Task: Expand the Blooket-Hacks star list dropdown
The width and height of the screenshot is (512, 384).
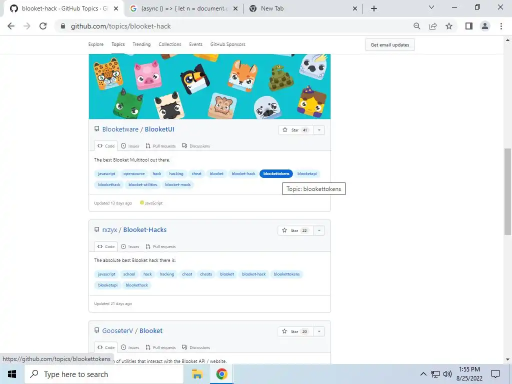Action: [x=319, y=230]
